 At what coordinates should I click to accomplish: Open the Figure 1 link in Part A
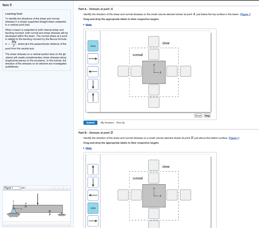(245, 14)
